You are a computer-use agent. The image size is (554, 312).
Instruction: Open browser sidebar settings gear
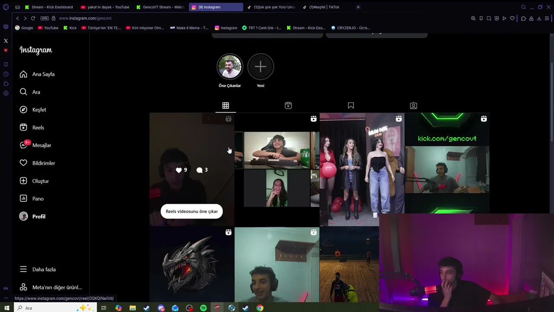tap(6, 93)
